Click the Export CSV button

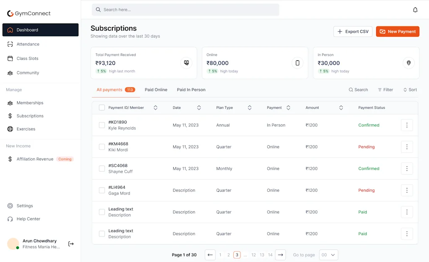pyautogui.click(x=353, y=31)
